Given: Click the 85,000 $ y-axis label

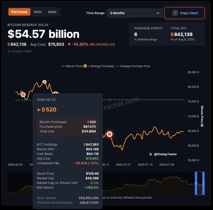Looking at the screenshot, I should click(x=193, y=72).
